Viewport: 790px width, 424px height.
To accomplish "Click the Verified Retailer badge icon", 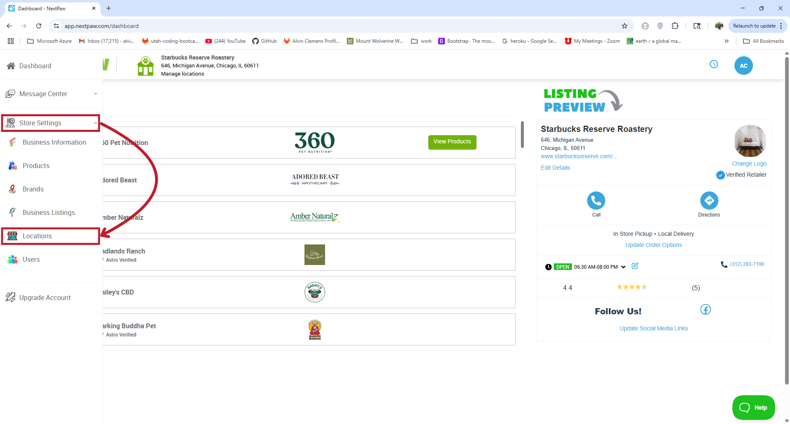I will coord(720,175).
